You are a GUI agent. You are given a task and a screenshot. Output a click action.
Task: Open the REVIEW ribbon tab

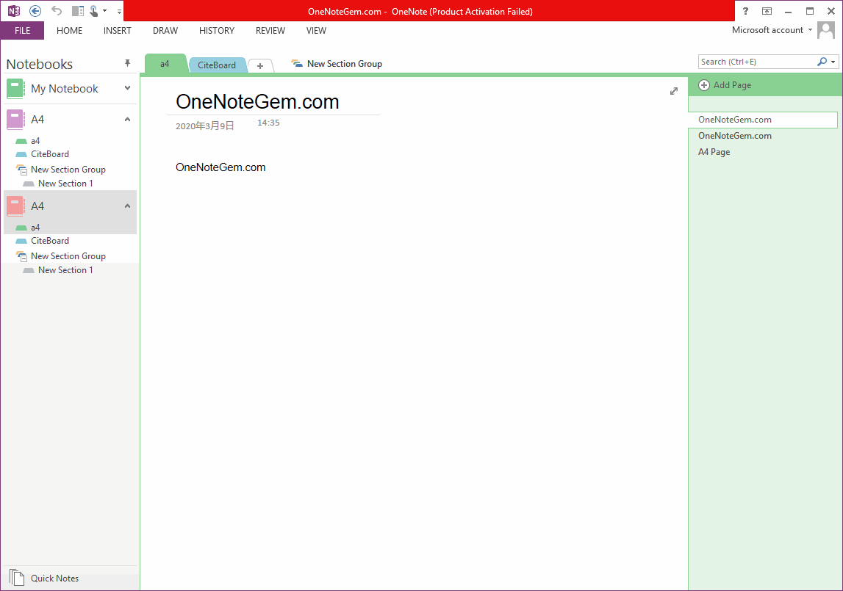(270, 31)
